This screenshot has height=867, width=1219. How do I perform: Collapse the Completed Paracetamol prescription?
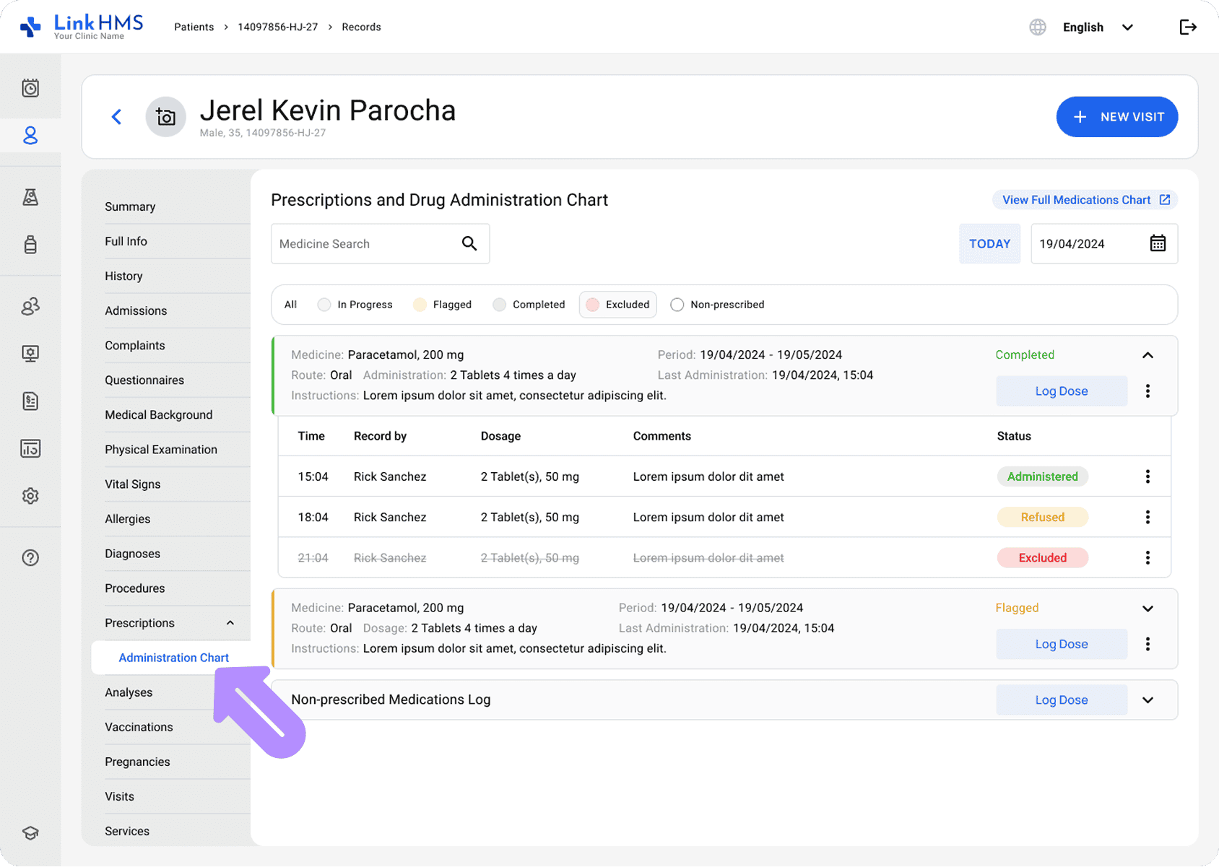click(x=1147, y=355)
